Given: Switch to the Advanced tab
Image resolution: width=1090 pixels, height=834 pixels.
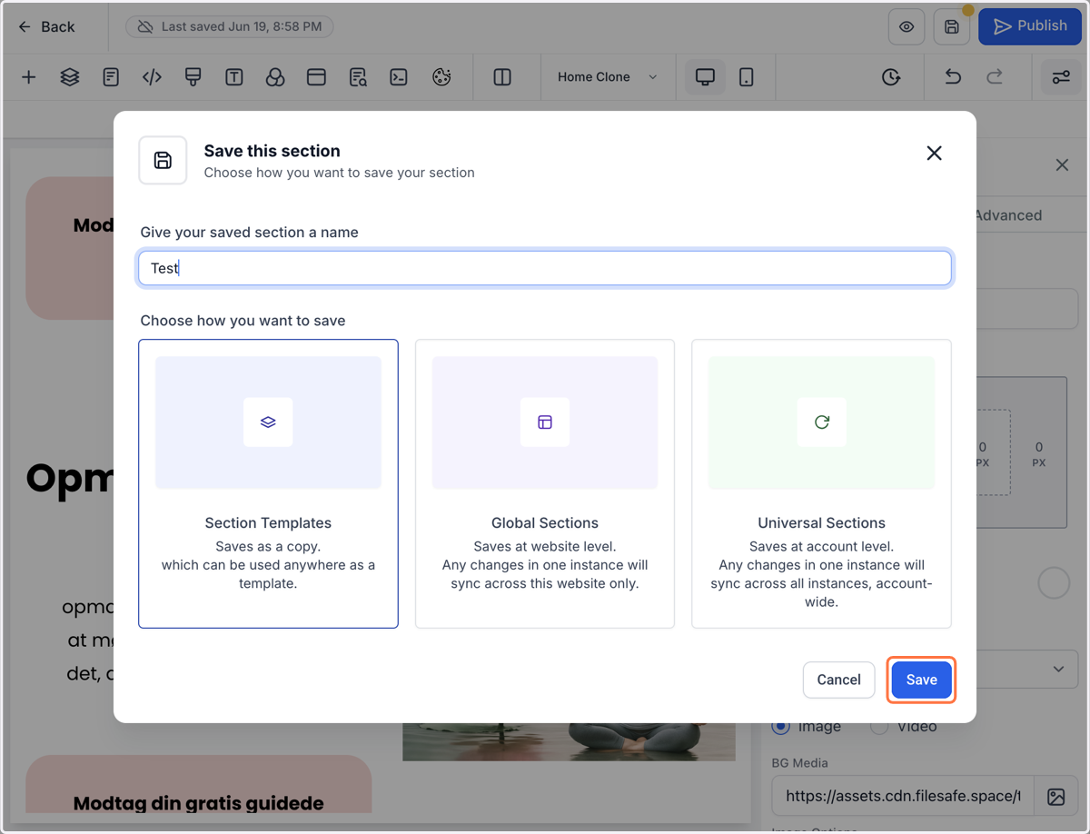Looking at the screenshot, I should pyautogui.click(x=1008, y=215).
